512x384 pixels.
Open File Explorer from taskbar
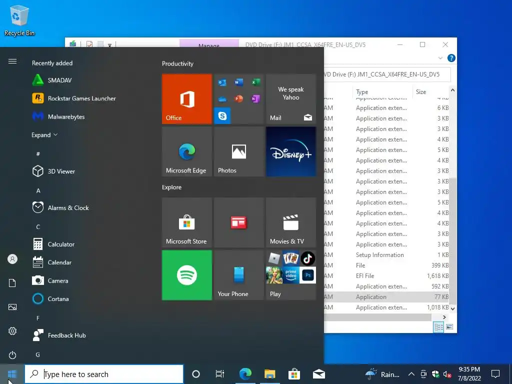269,374
